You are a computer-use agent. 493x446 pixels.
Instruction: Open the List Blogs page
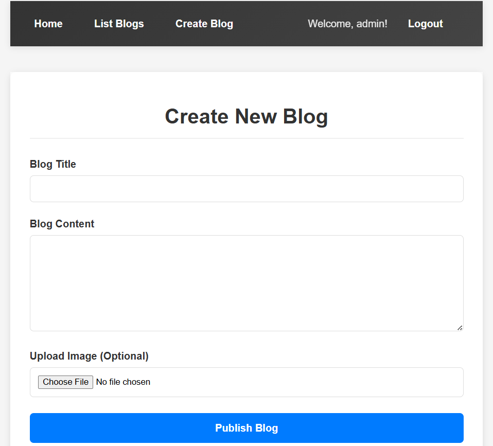click(x=119, y=24)
